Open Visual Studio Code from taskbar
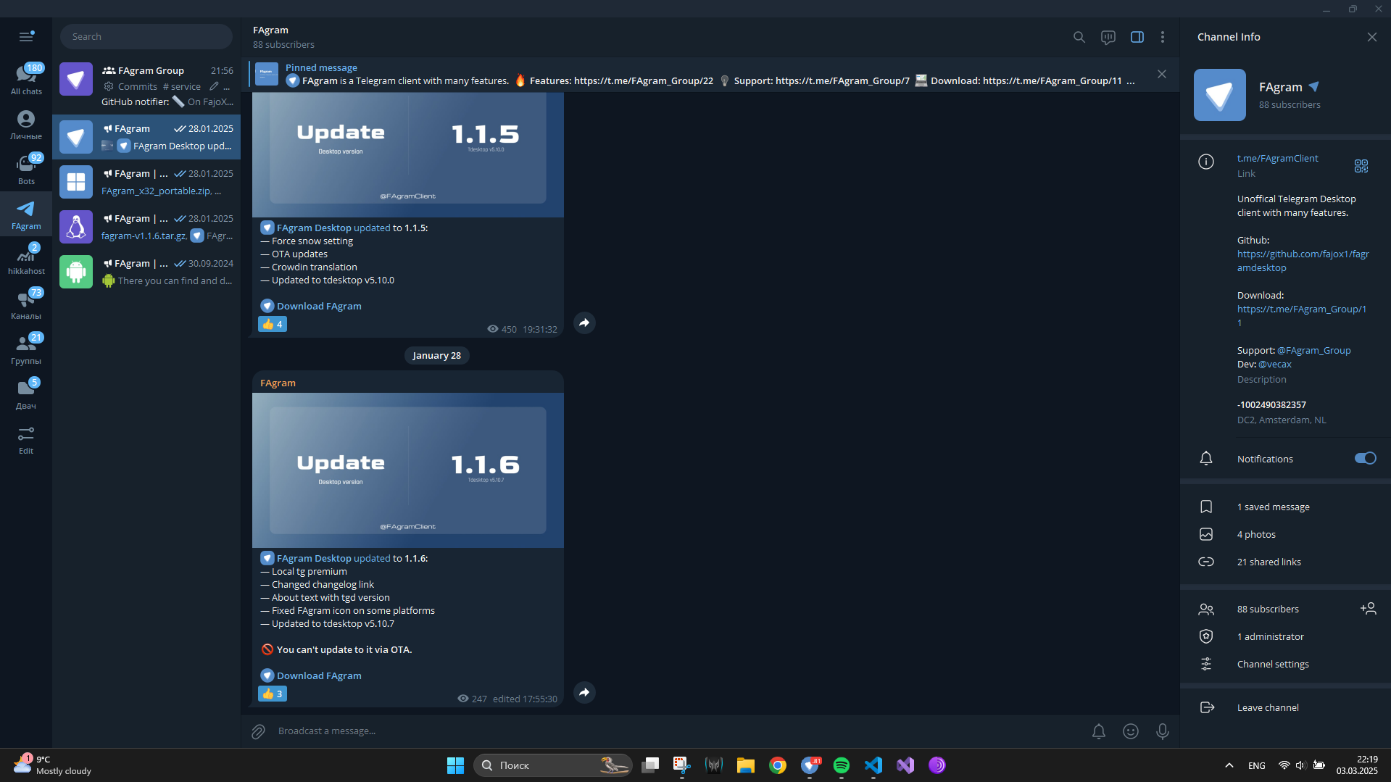Image resolution: width=1391 pixels, height=782 pixels. (x=873, y=765)
